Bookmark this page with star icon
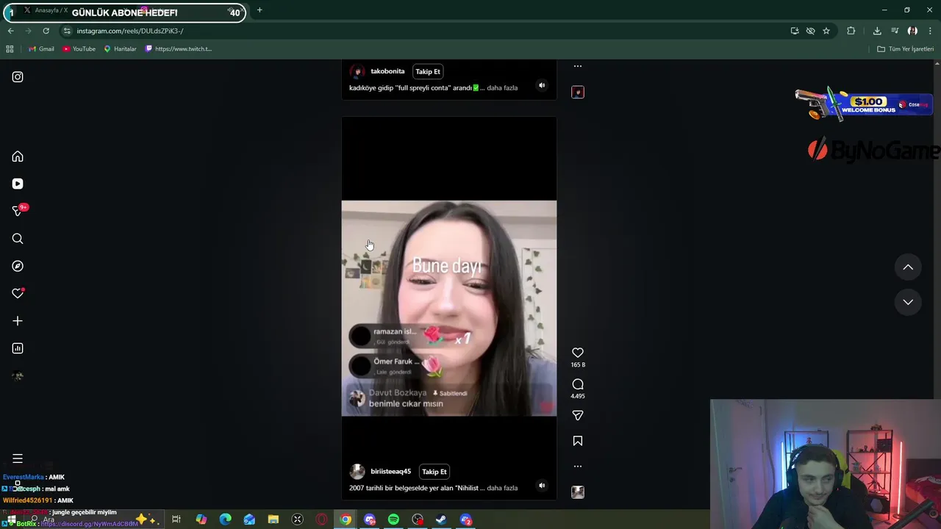 tap(826, 31)
